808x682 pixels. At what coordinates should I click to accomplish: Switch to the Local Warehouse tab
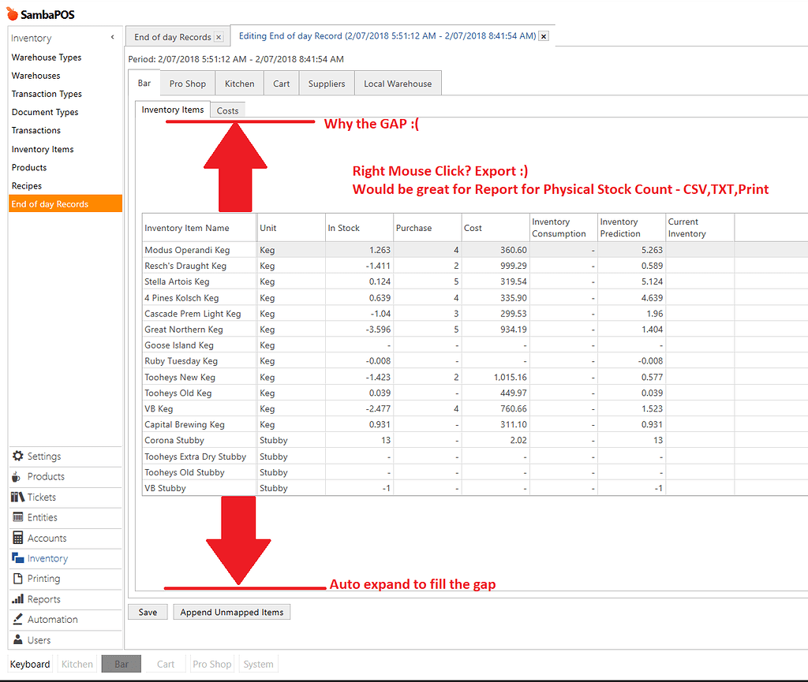[398, 83]
